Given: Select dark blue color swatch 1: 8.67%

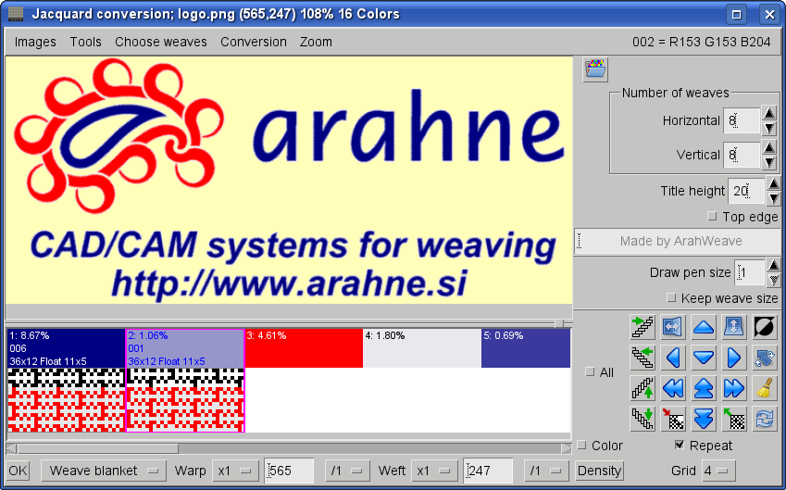Looking at the screenshot, I should [66, 348].
